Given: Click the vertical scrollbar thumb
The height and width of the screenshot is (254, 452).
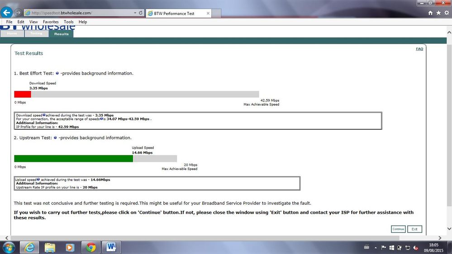Looking at the screenshot, I should [449, 125].
